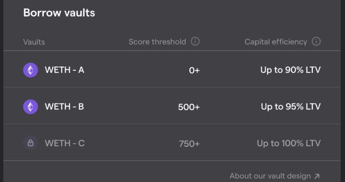
Task: Select the locked WETH - C vault name
Action: point(65,143)
